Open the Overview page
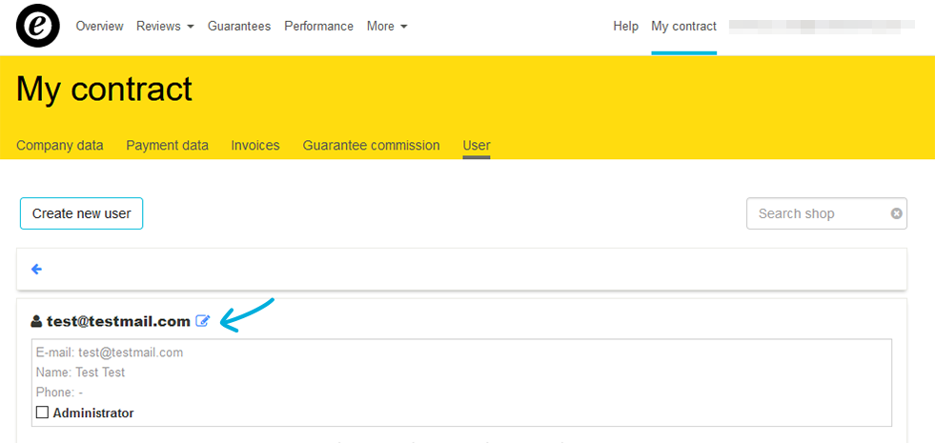935x443 pixels. tap(99, 27)
